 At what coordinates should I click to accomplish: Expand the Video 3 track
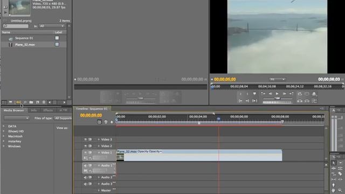[x=99, y=140]
